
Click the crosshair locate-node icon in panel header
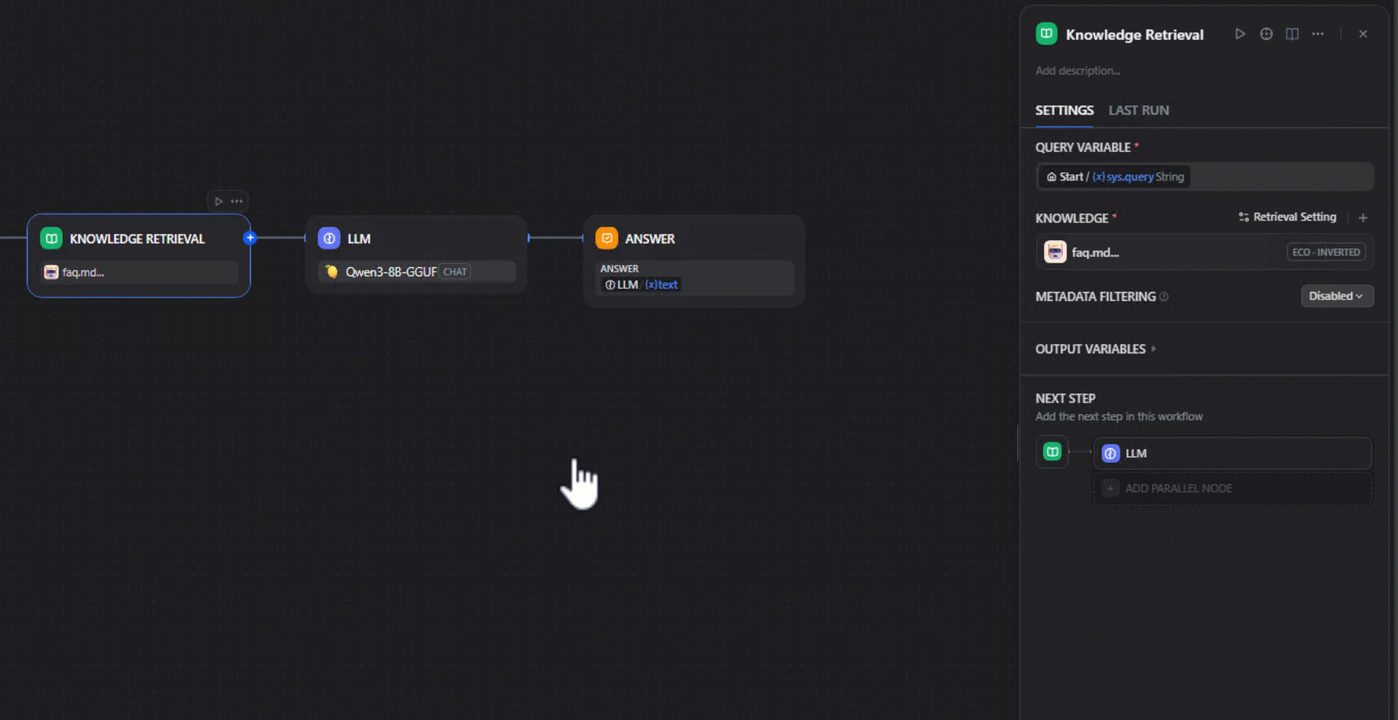coord(1266,34)
